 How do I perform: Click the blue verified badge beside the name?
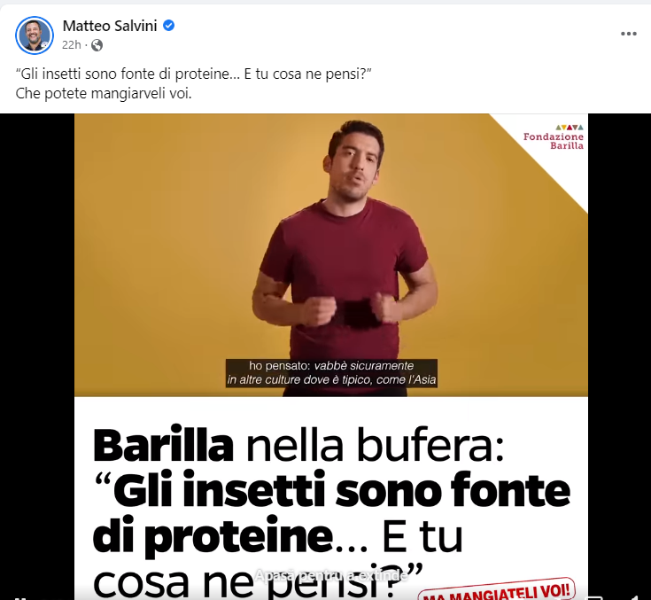tap(168, 26)
